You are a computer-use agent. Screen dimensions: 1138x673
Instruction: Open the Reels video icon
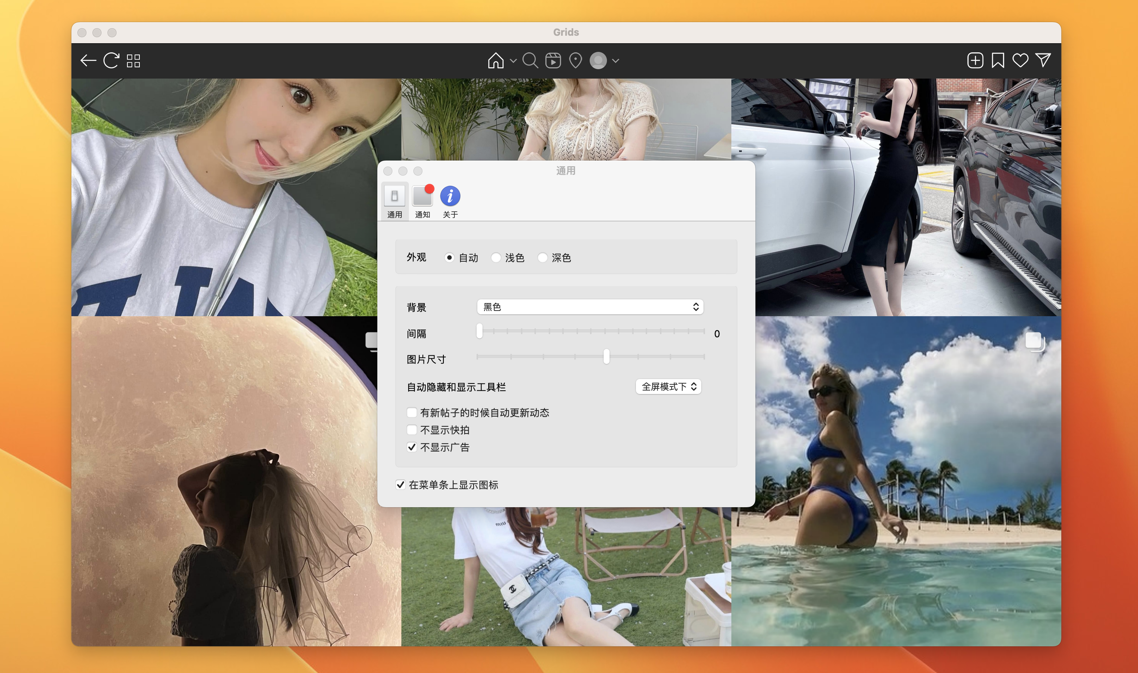pos(553,60)
